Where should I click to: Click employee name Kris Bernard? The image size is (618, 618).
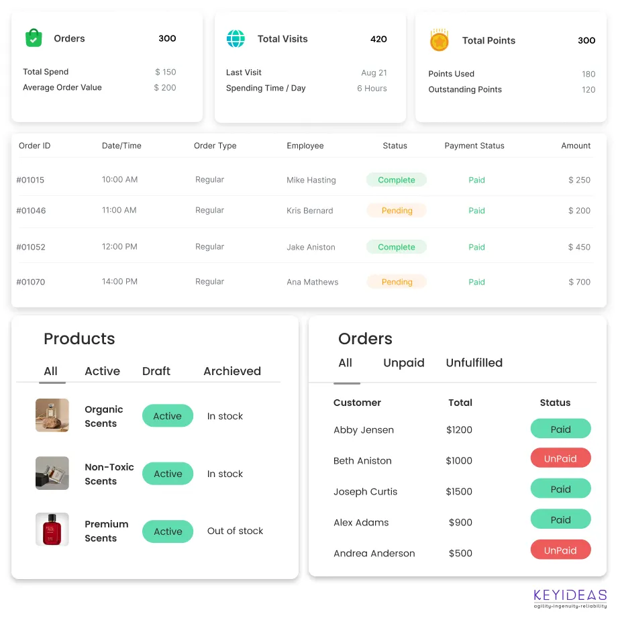click(310, 211)
